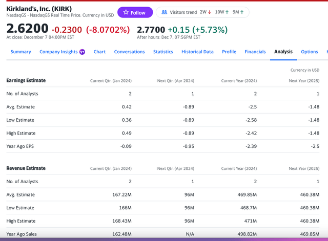
Task: Click the -0.2300 (-8.0702%) change value
Action: coord(91,30)
